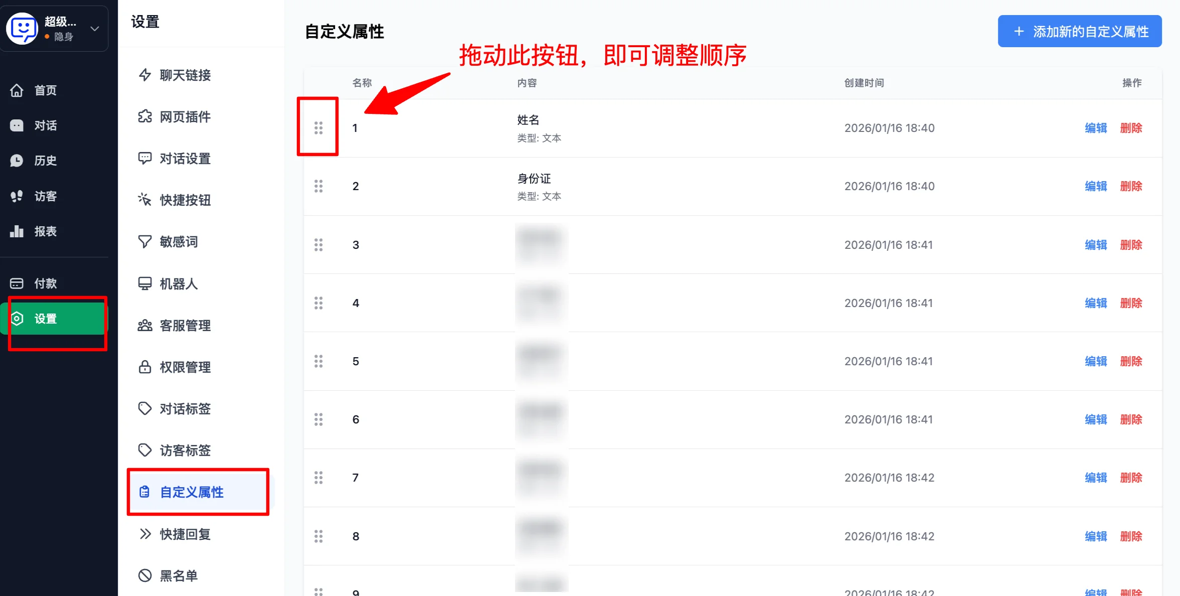The width and height of the screenshot is (1180, 596).
Task: Click the drag handle on row 5
Action: [x=318, y=361]
